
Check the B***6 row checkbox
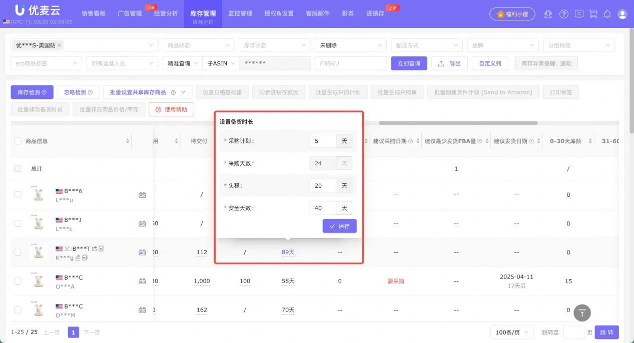(18, 195)
